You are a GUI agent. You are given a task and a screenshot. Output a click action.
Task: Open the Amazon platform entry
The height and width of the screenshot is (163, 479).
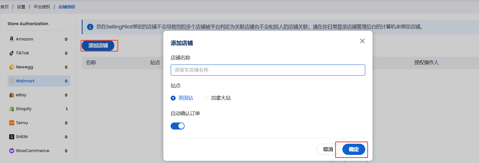tap(39, 39)
